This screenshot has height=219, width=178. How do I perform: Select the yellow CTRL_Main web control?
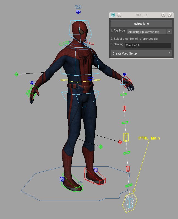click(x=130, y=202)
